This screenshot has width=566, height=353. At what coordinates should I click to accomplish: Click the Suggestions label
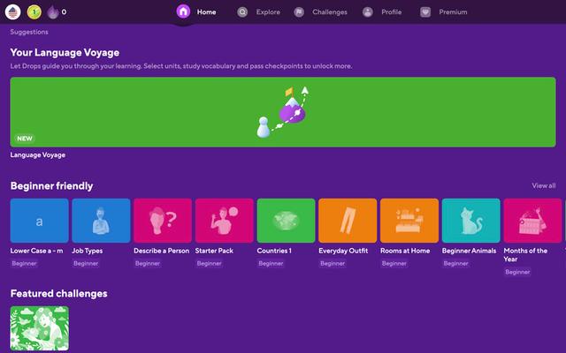pyautogui.click(x=29, y=32)
